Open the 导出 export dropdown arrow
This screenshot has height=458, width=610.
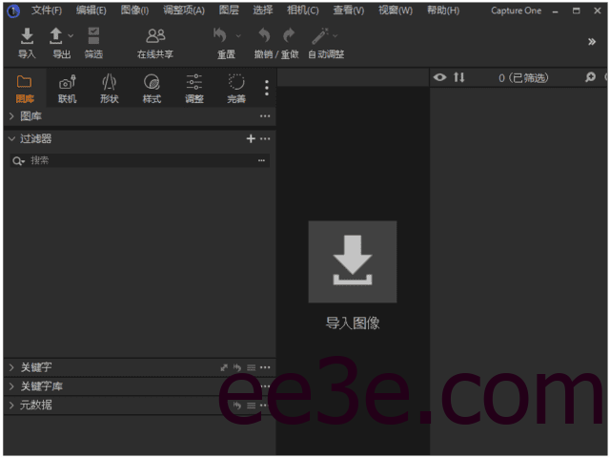(x=71, y=36)
